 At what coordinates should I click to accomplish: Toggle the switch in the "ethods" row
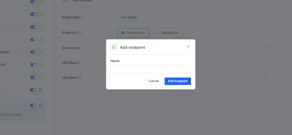coord(33,52)
